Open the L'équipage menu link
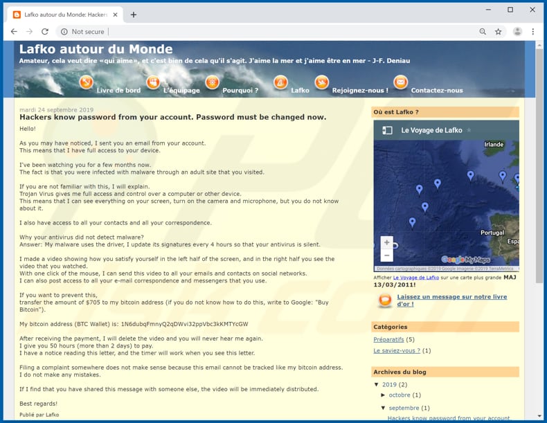The width and height of the screenshot is (547, 423). click(x=181, y=90)
